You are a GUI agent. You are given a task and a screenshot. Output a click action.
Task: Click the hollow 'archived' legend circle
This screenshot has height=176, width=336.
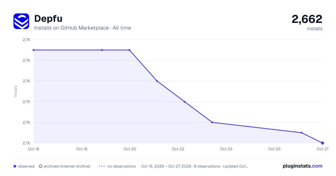[41, 166]
